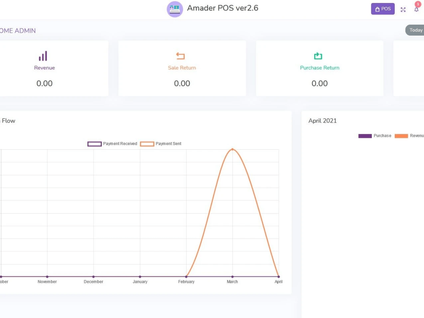Click the April 2021 heading
424x318 pixels.
pyautogui.click(x=323, y=121)
